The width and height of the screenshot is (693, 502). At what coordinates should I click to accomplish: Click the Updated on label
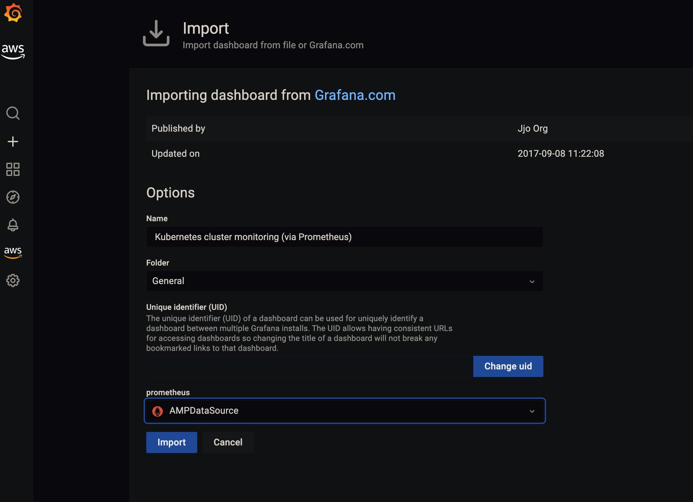click(x=176, y=153)
